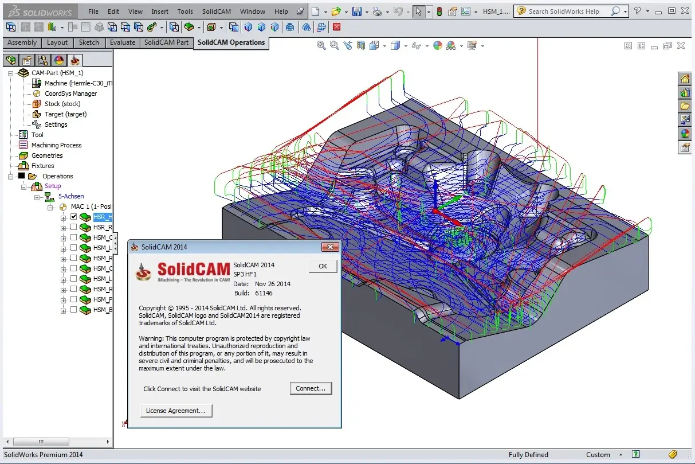695x464 pixels.
Task: Open the FeatureManager design tree tab icon
Action: tap(10, 60)
